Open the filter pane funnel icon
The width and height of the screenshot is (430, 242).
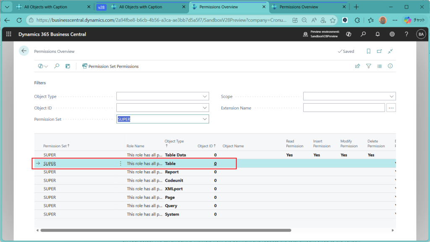(x=368, y=66)
